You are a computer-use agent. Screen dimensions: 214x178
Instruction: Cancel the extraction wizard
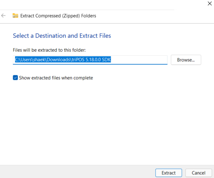pyautogui.click(x=199, y=173)
